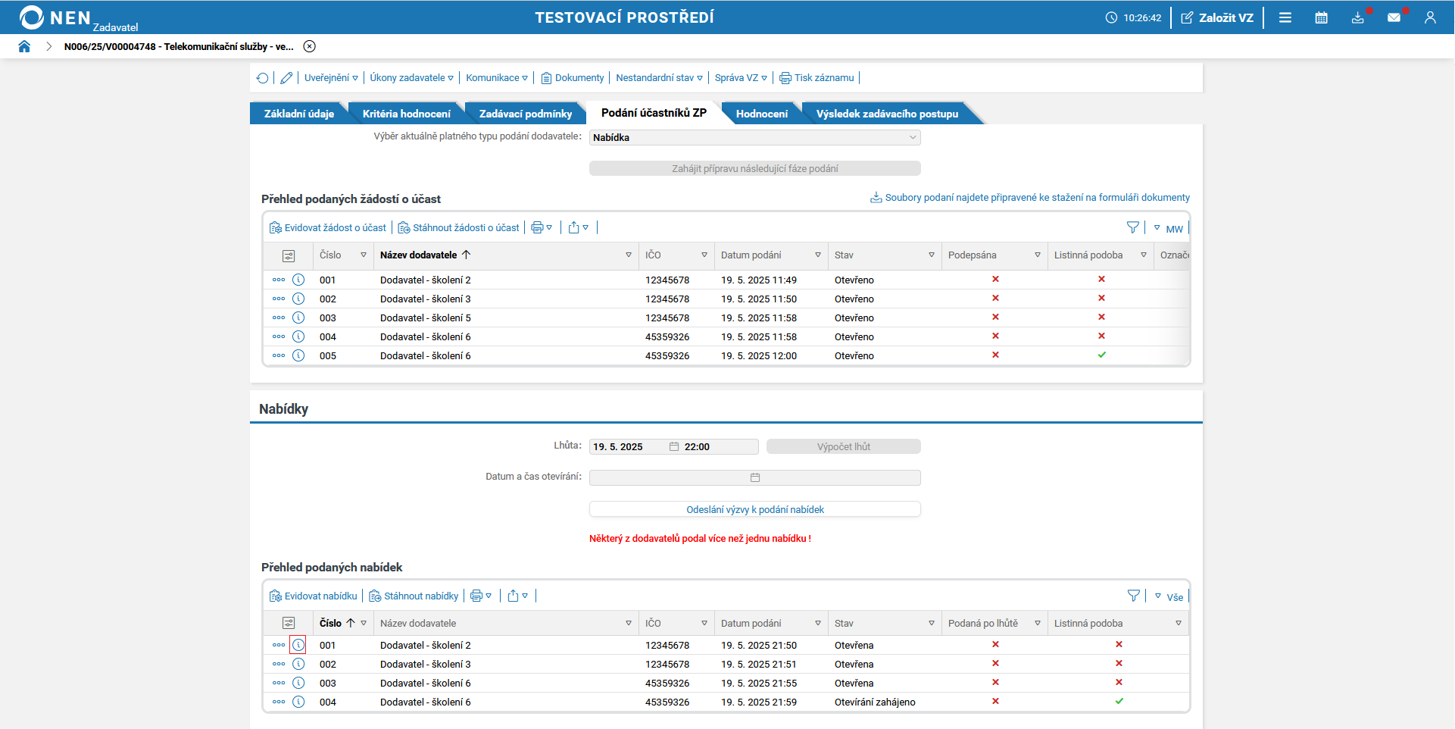Click Odeslání výzvy k podání nabídek button
1455x729 pixels.
click(x=754, y=510)
